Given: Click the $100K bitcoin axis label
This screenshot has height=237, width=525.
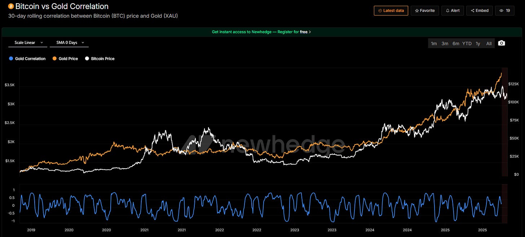Looking at the screenshot, I should click(x=513, y=102).
